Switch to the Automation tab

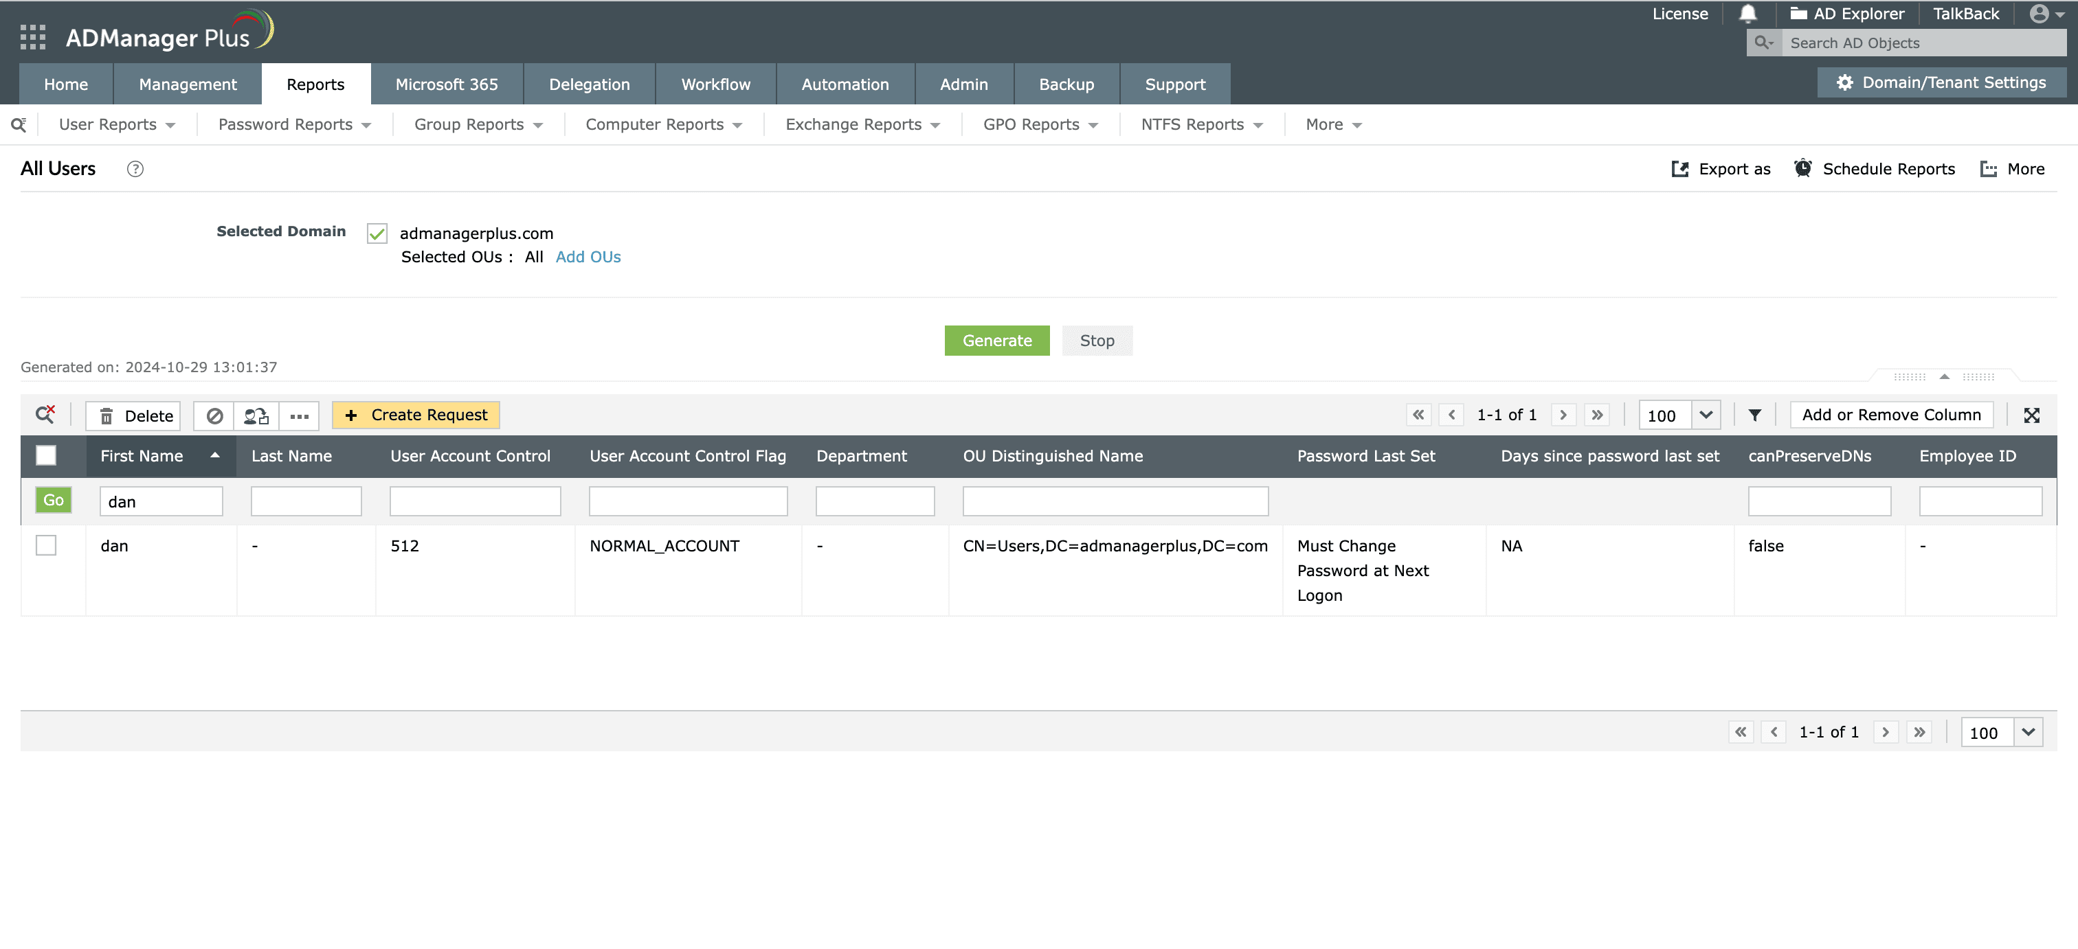pyautogui.click(x=845, y=84)
